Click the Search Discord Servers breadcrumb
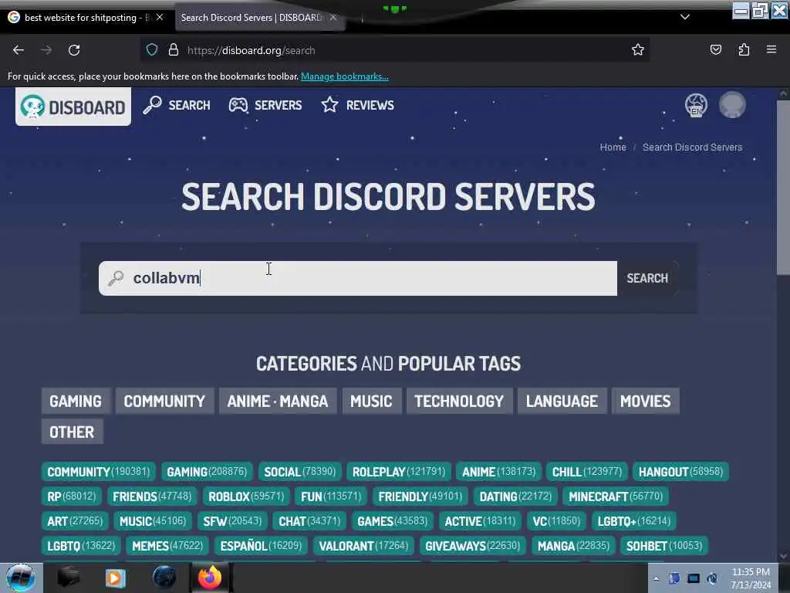Viewport: 790px width, 593px height. (692, 147)
